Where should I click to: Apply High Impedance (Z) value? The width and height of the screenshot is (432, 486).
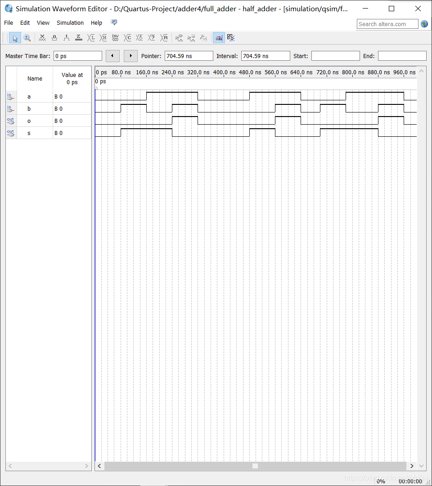[79, 38]
